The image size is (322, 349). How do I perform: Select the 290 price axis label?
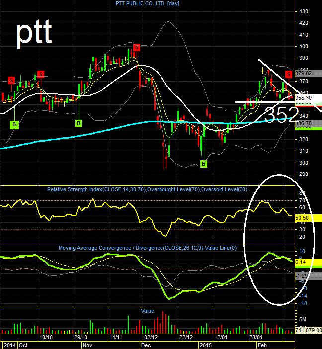click(304, 174)
